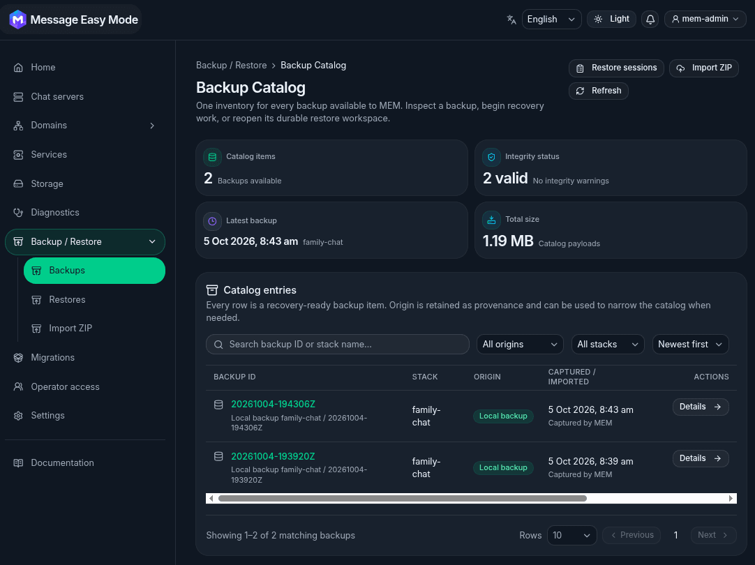Open the mem-admin account menu
Screen dimensions: 755x565
click(705, 20)
